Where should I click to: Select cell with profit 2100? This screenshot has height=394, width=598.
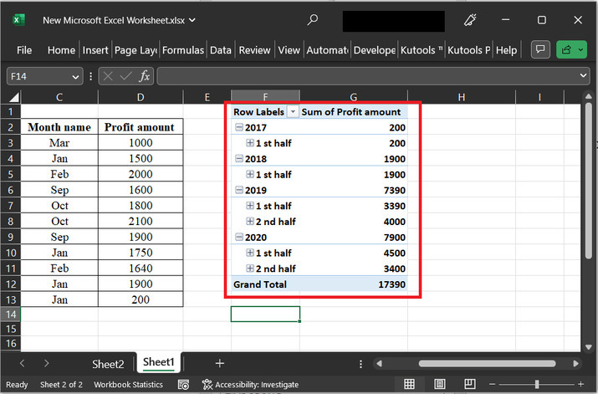click(141, 221)
